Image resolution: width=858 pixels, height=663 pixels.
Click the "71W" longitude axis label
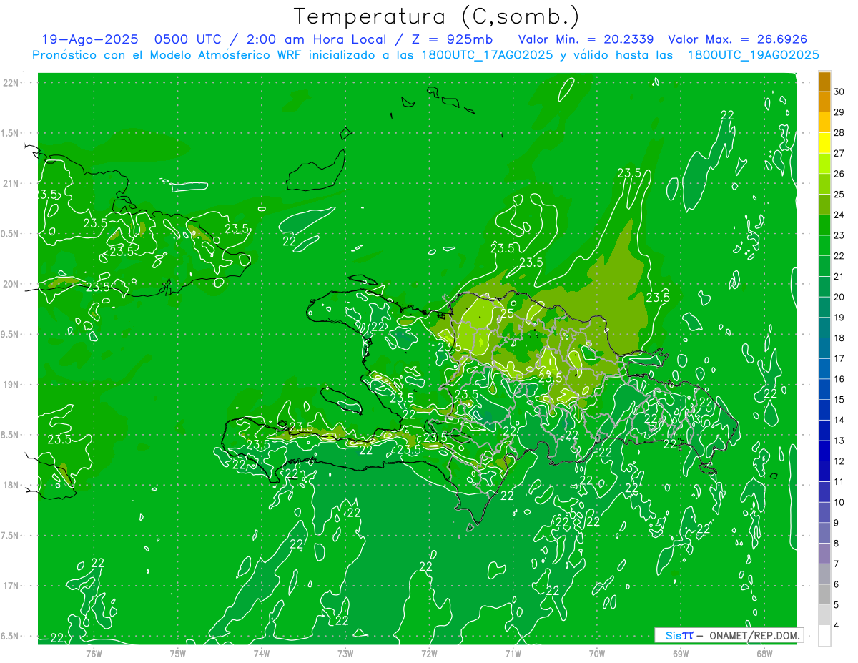click(513, 653)
